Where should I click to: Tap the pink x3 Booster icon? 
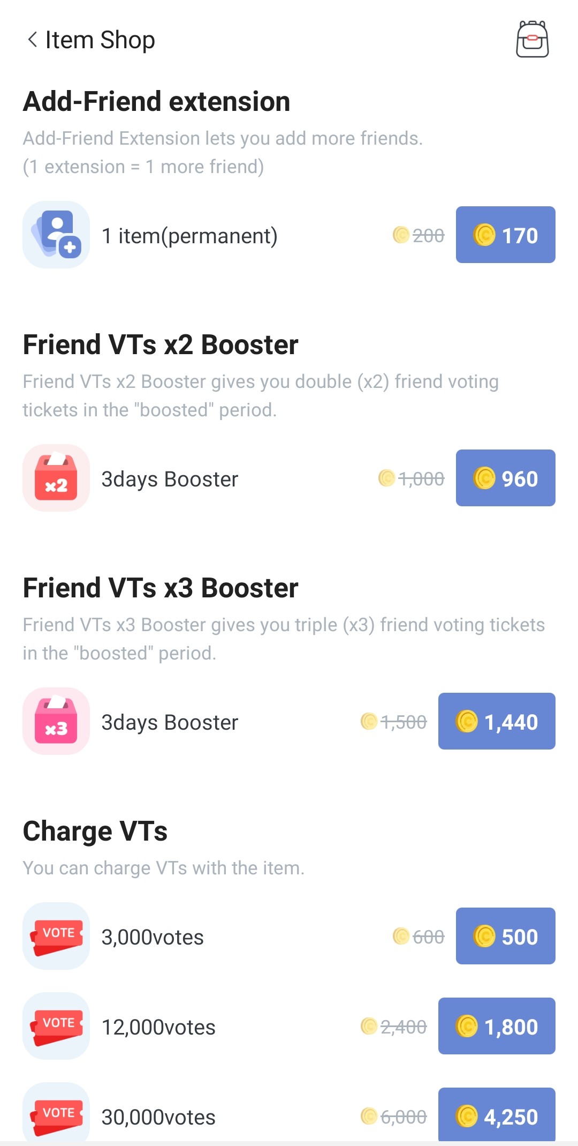click(56, 721)
